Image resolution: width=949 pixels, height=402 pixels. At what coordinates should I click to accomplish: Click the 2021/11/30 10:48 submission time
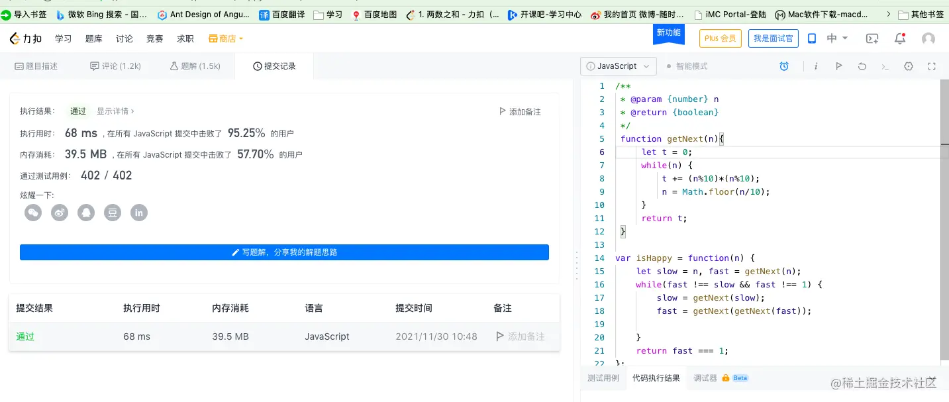436,336
